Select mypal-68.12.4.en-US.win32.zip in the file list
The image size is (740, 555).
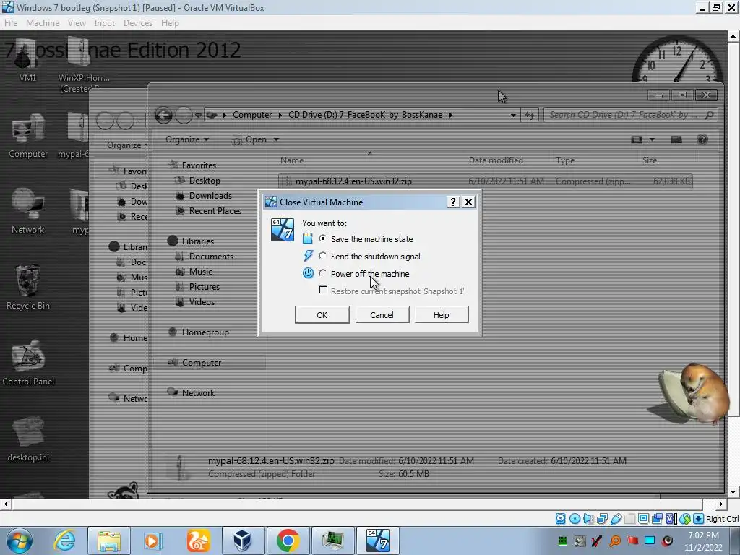pos(485,181)
